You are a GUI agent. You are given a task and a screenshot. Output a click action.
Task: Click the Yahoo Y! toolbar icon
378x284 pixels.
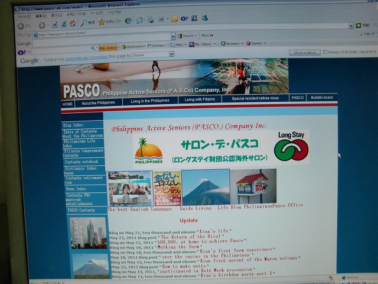pos(184,18)
